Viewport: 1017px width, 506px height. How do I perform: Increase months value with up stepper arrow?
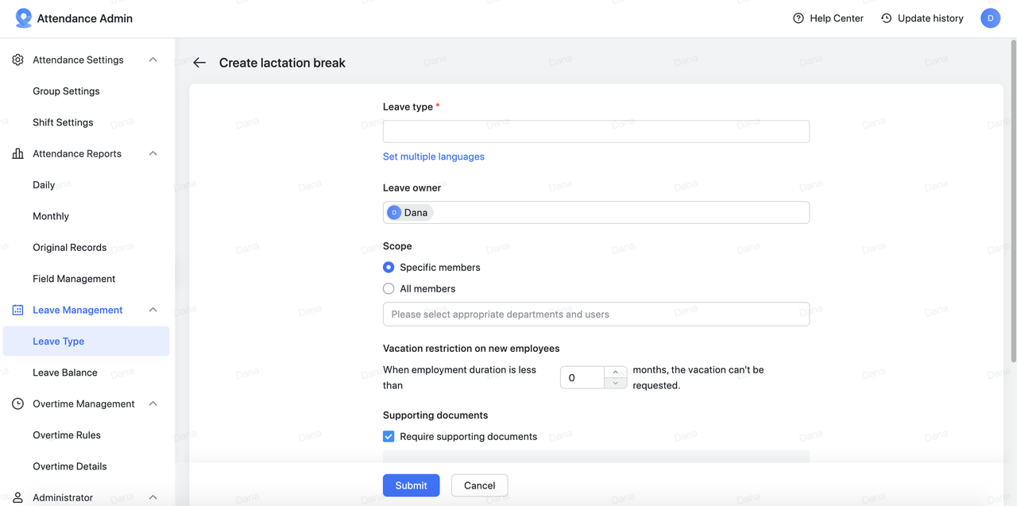click(615, 372)
